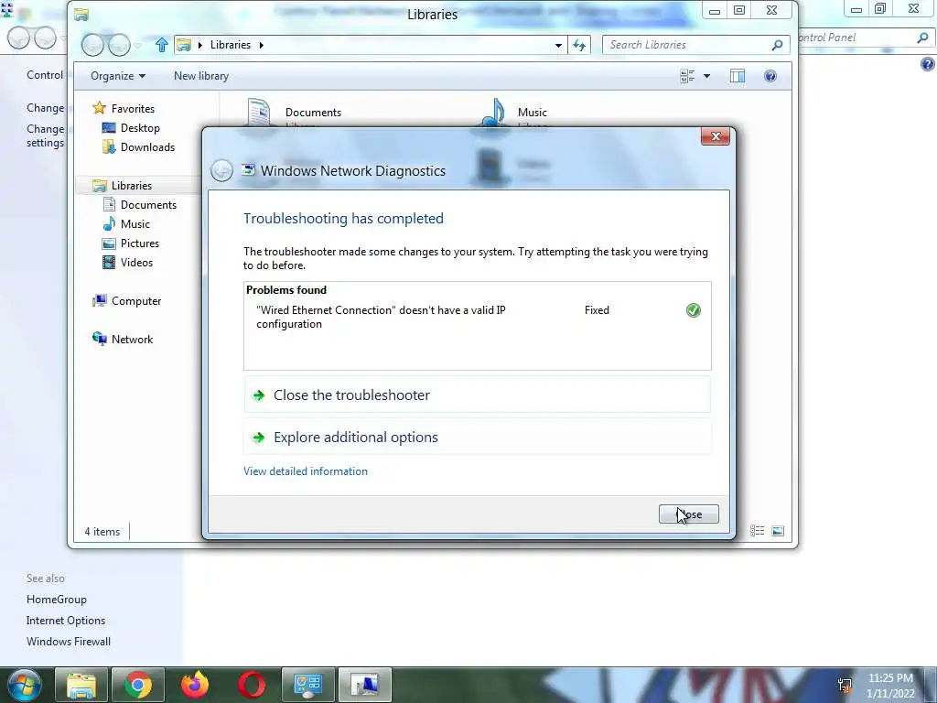Open View detailed information link
The height and width of the screenshot is (703, 937).
306,471
